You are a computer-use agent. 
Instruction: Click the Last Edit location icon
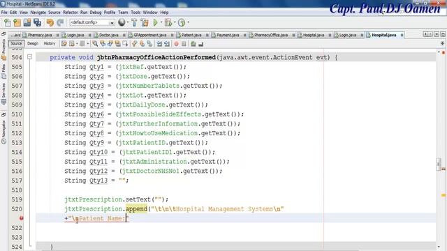(64, 44)
